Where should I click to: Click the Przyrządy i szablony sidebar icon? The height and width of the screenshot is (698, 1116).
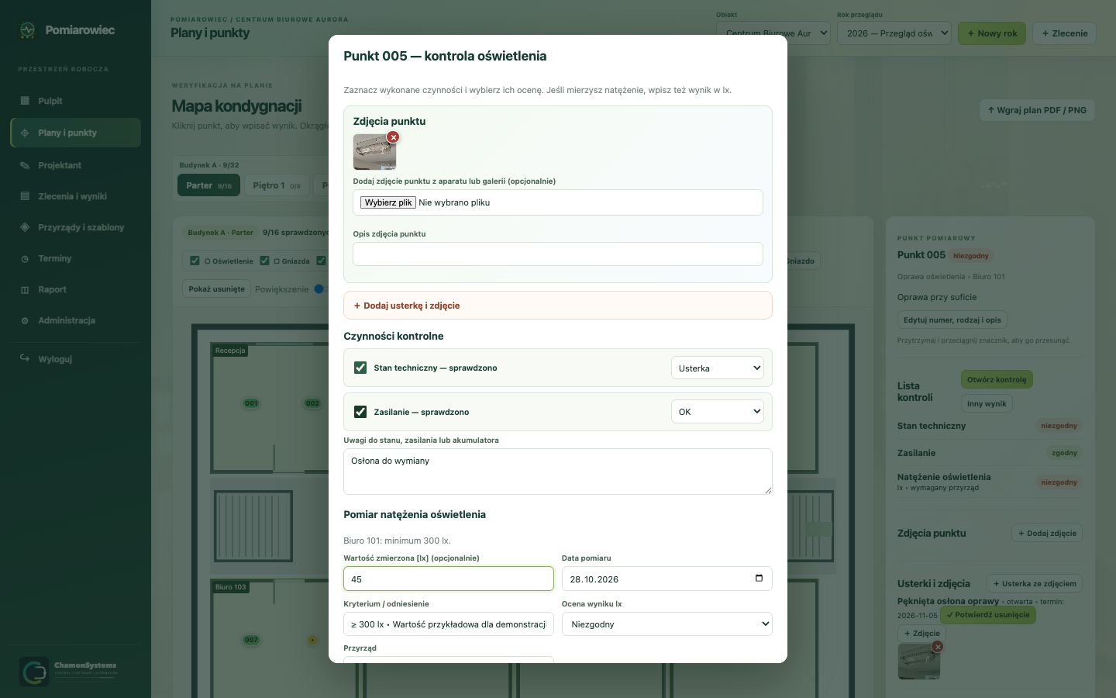click(x=25, y=227)
